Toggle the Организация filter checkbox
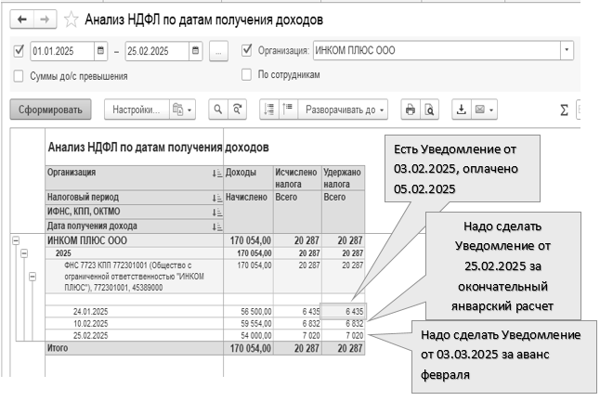The width and height of the screenshot is (613, 414). pyautogui.click(x=247, y=50)
